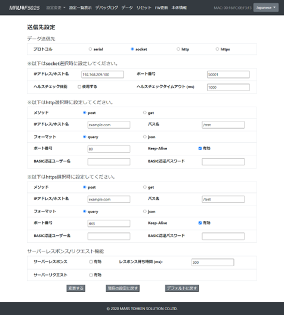Screen dimensions: 284x315
Task: Expand the Japanese language dropdown
Action: (x=266, y=8)
